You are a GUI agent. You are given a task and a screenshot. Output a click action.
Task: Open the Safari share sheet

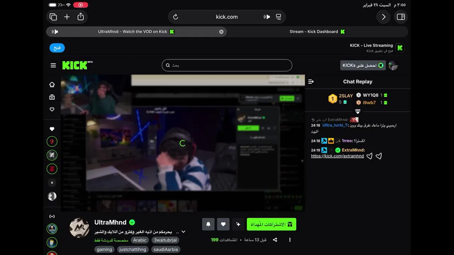coord(81,17)
